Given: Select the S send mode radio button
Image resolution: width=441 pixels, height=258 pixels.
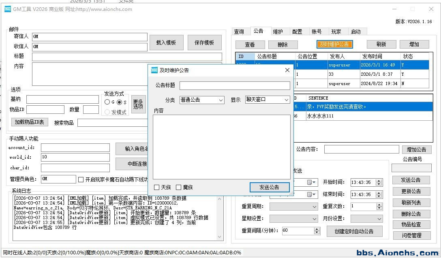Looking at the screenshot, I should tap(120, 102).
